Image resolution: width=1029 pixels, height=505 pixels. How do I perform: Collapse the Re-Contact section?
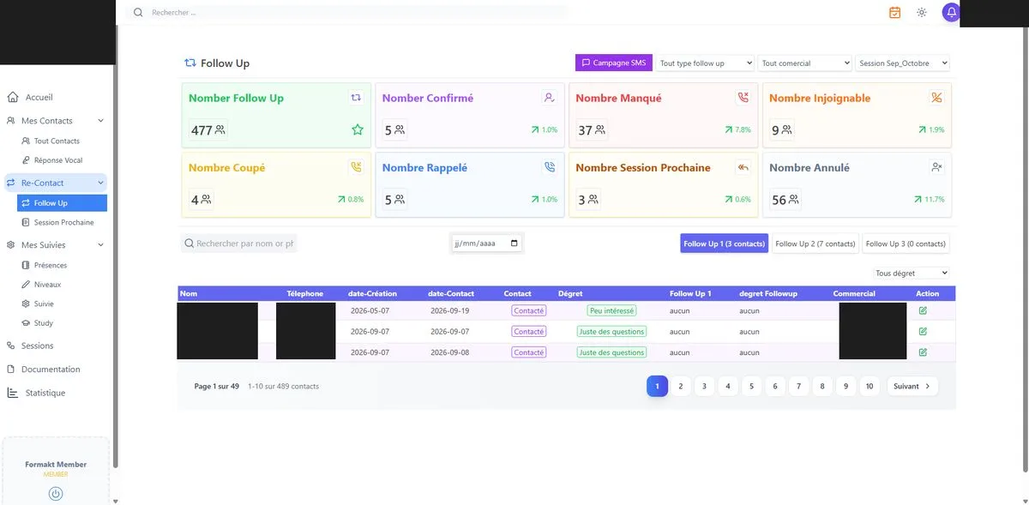(x=100, y=183)
